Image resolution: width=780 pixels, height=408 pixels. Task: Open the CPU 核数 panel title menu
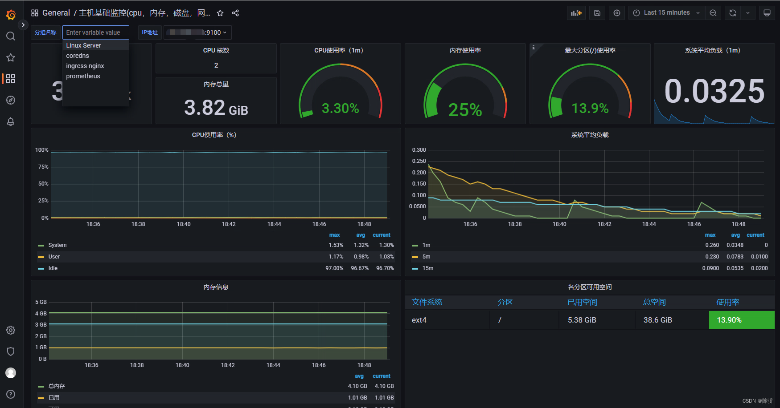216,50
